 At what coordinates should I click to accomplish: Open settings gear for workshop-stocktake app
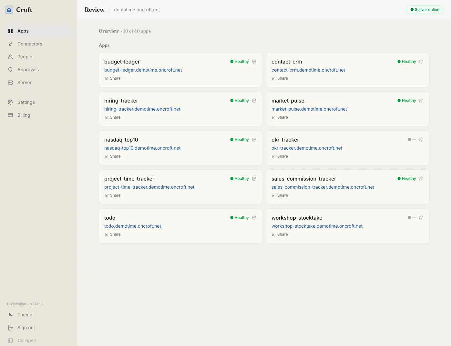(x=421, y=218)
